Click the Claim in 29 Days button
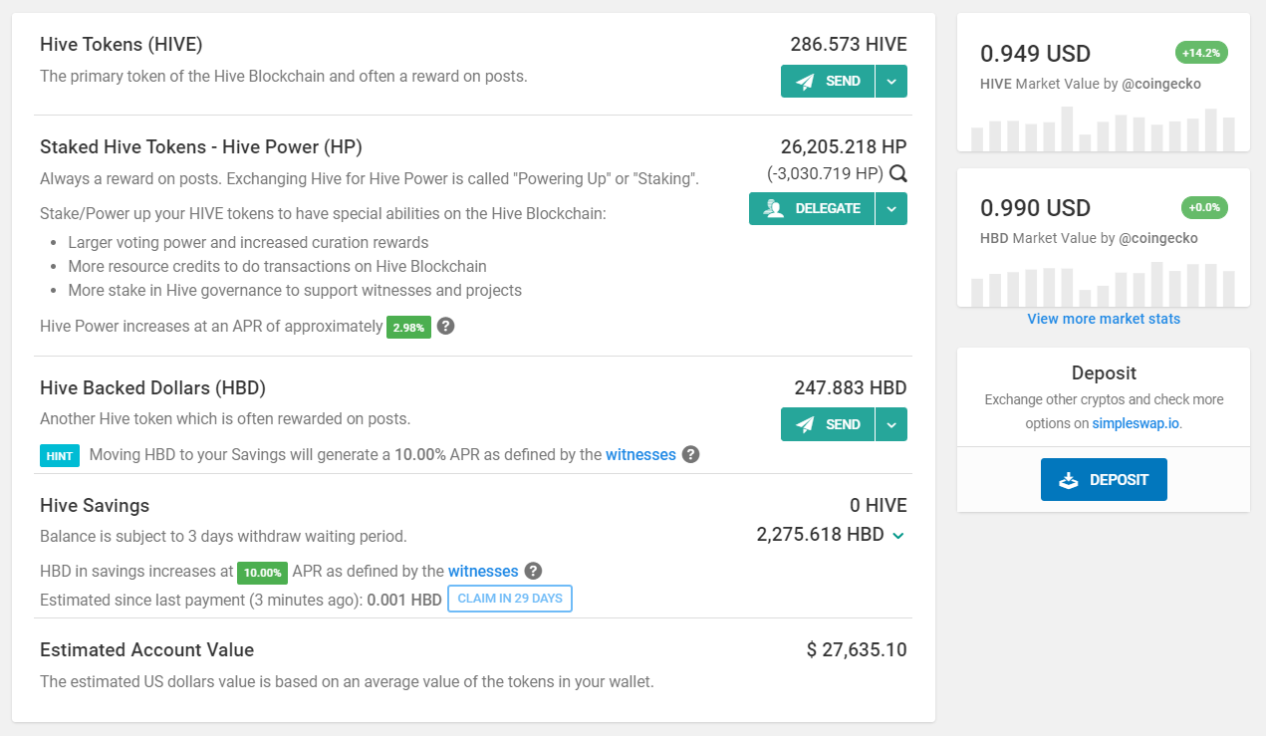Viewport: 1266px width, 736px height. click(x=510, y=599)
